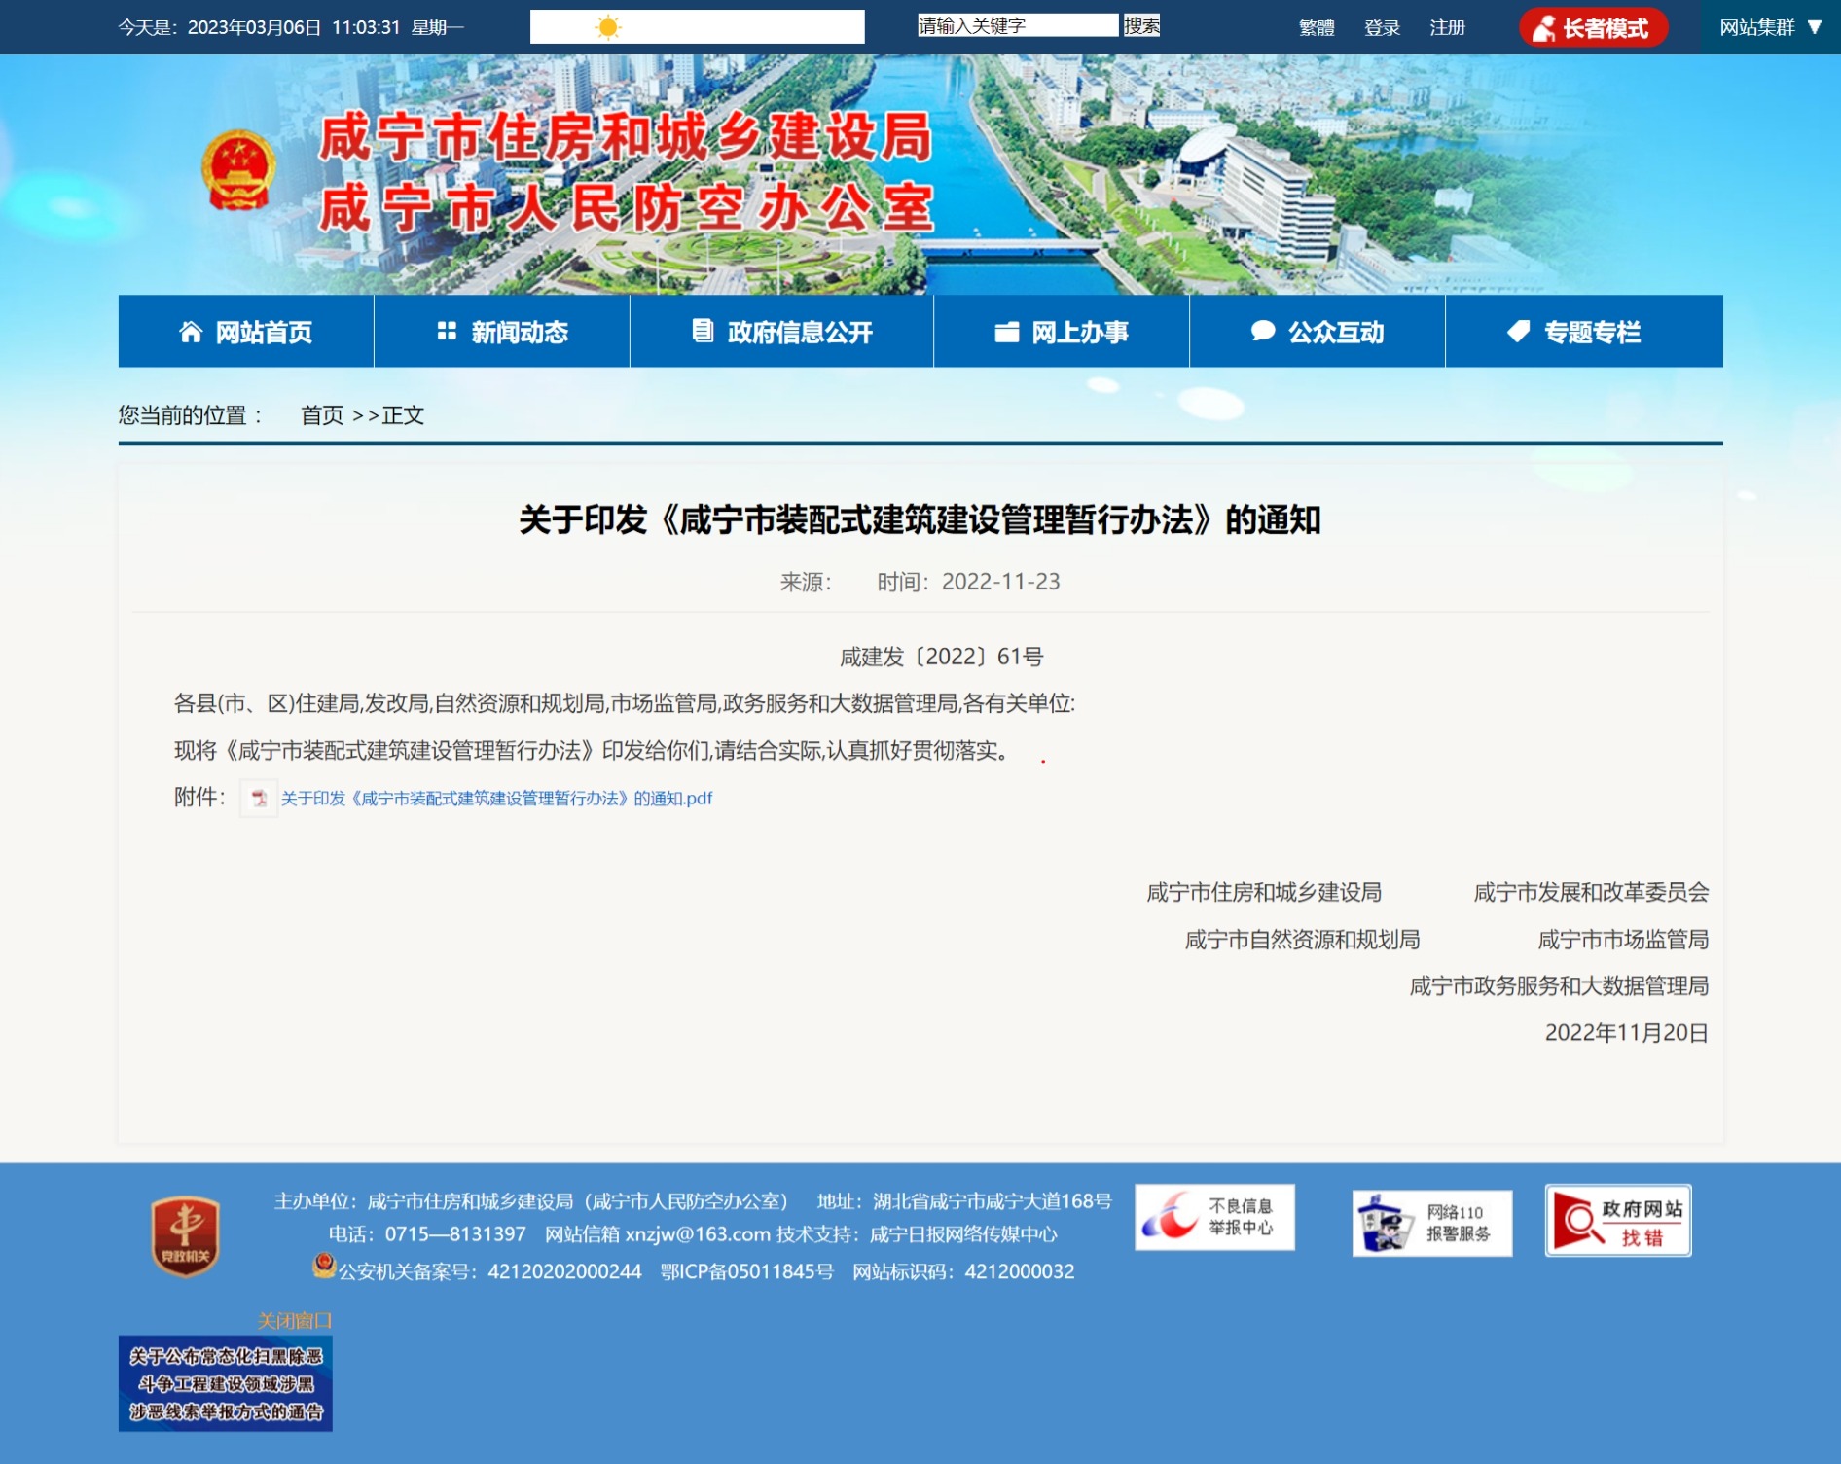
Task: Click the sun weather icon
Action: (608, 27)
